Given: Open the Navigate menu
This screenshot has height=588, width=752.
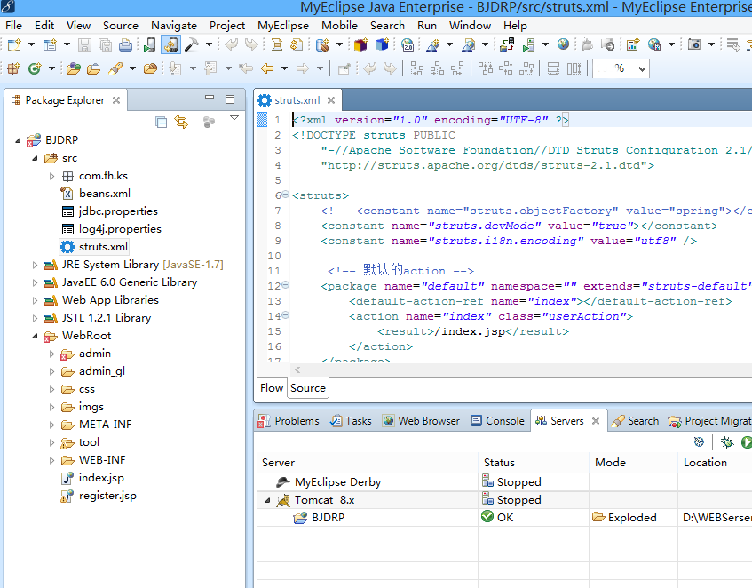Looking at the screenshot, I should [174, 26].
